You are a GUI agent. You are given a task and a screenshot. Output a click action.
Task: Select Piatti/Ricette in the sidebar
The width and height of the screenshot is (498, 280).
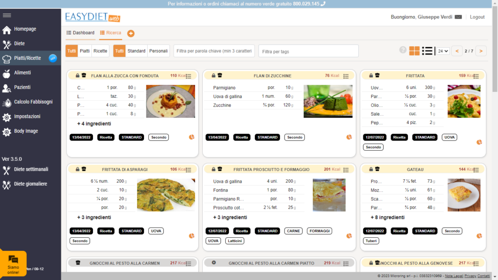[x=31, y=58]
